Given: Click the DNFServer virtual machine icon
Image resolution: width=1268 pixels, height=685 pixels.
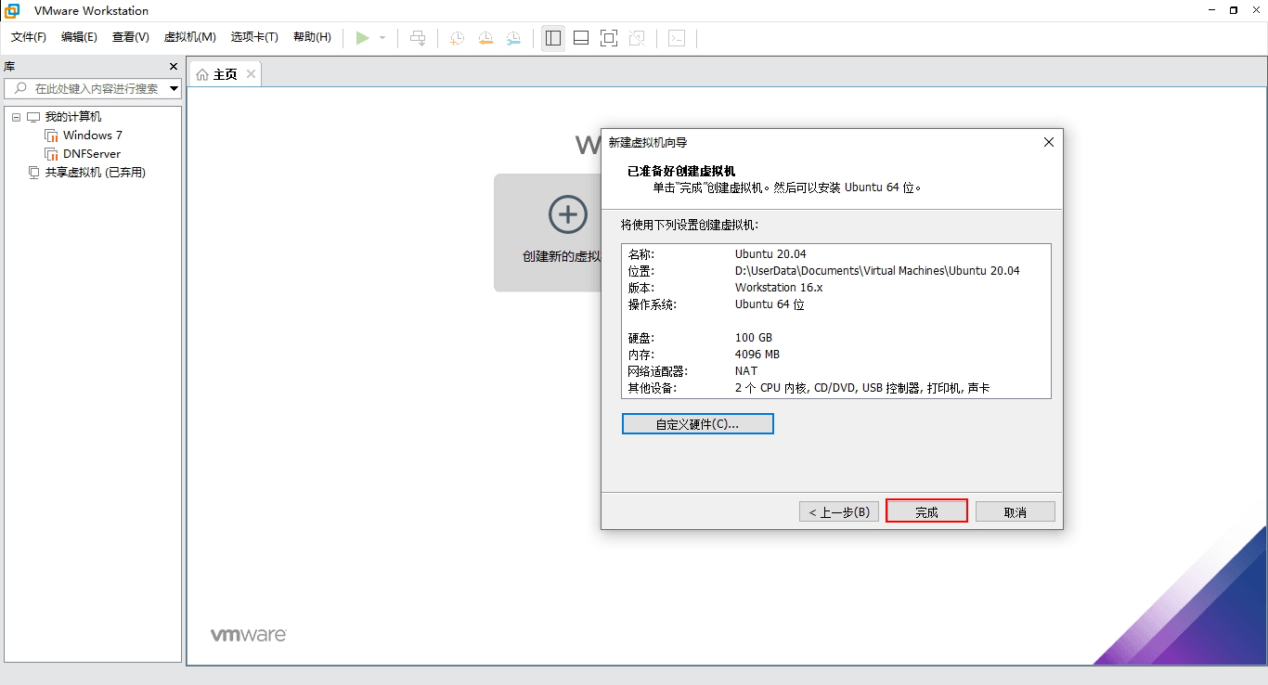Looking at the screenshot, I should 52,154.
